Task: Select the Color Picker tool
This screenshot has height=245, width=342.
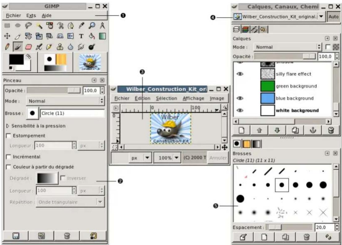Action: pyautogui.click(x=81, y=26)
